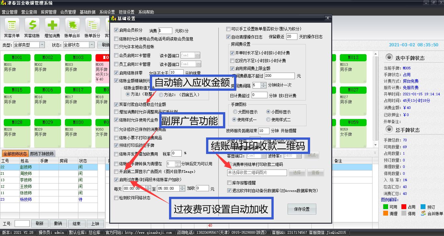Viewport: 444px width, 236px height.
Task: Select the 账单合并 toolbar icon
Action: point(72,26)
